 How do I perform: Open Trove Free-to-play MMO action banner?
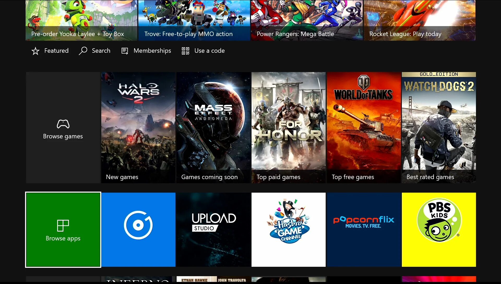click(194, 20)
